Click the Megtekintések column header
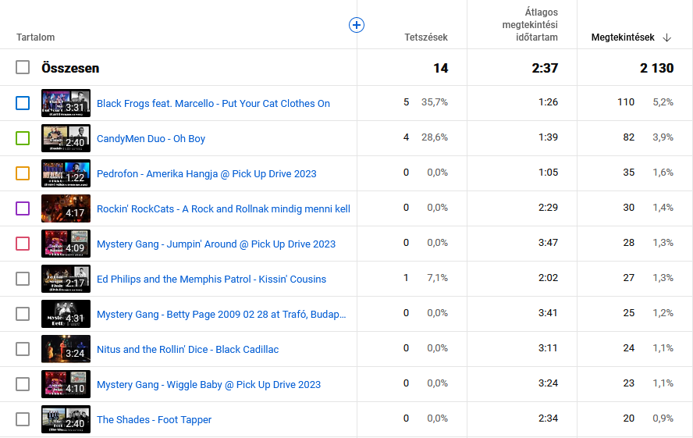 pos(623,37)
